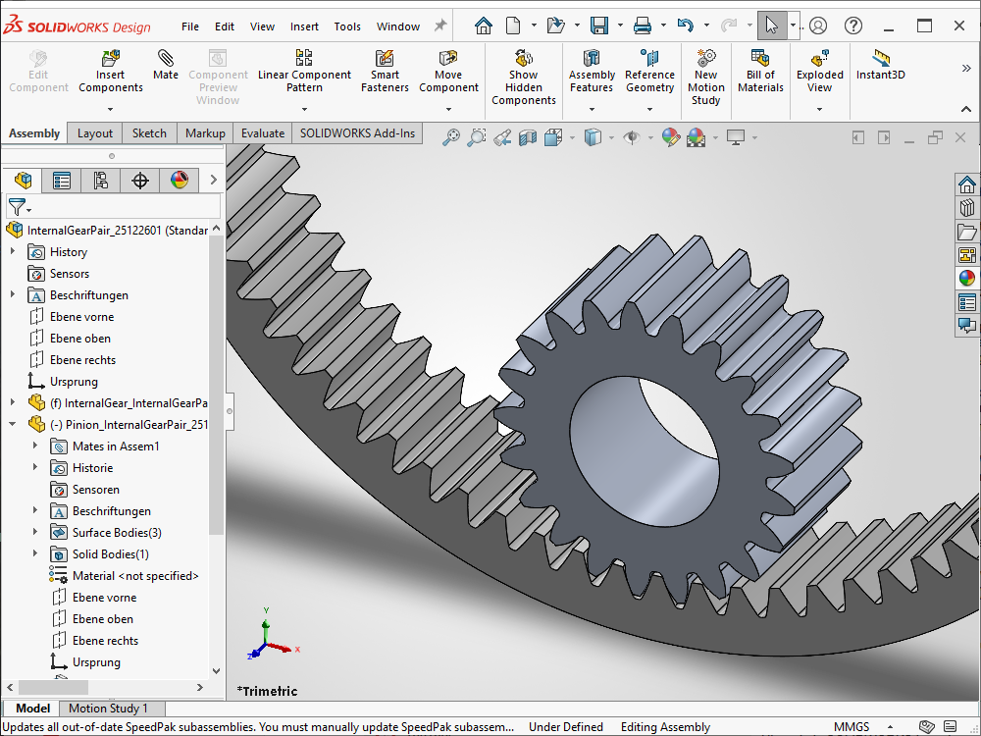Open the Assembly Features dropdown arrow
Viewport: 981px width, 736px height.
pos(592,108)
